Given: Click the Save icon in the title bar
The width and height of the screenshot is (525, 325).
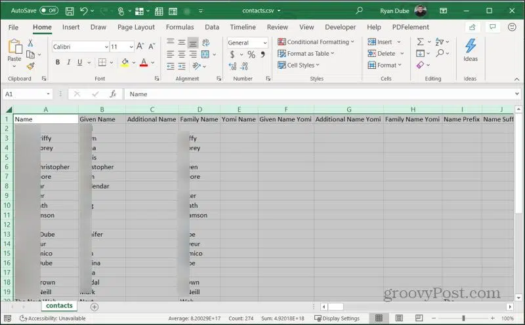Looking at the screenshot, I should [70, 11].
